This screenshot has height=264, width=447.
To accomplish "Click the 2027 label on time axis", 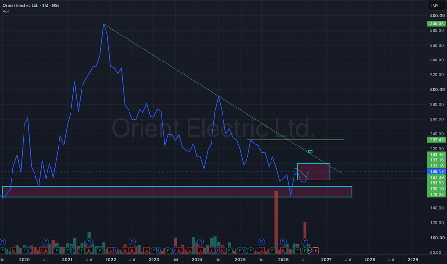I will (326, 259).
